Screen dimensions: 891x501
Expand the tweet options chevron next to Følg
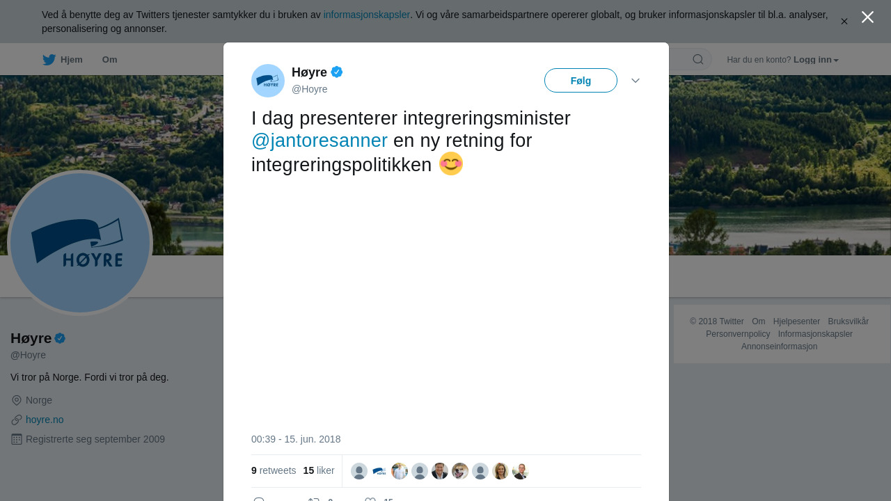[x=636, y=81]
